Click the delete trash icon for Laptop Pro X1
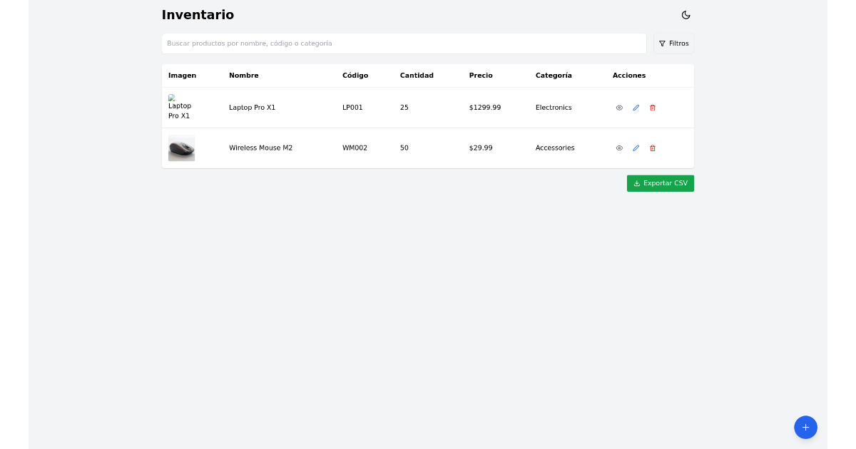 pos(652,107)
